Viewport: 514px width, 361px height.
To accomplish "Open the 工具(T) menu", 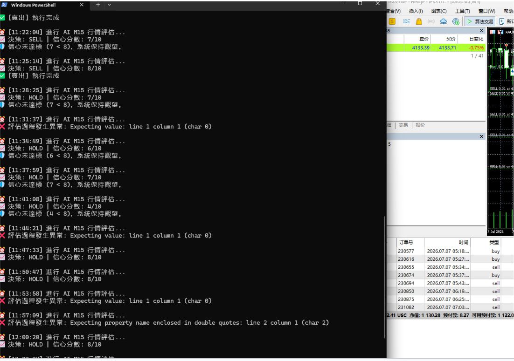I will pyautogui.click(x=462, y=11).
